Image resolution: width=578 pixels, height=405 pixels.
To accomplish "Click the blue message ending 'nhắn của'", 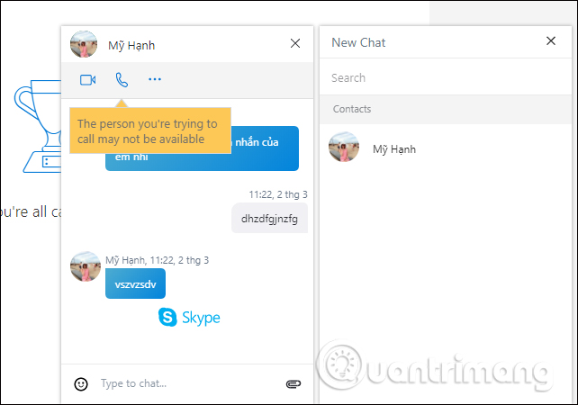I will pos(265,148).
